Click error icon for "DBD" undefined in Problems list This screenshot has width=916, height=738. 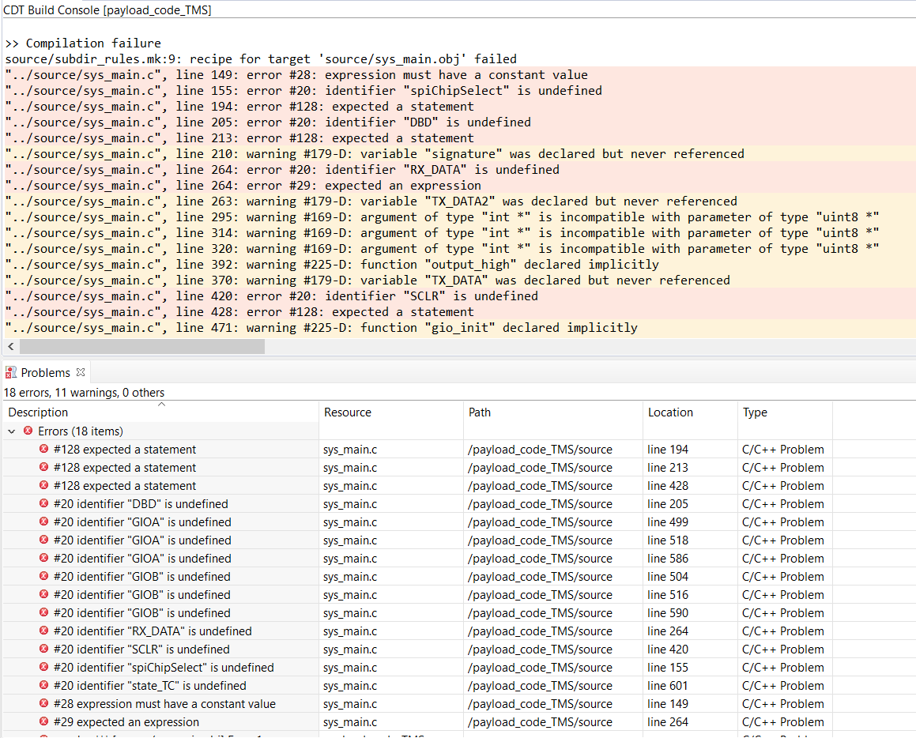pyautogui.click(x=44, y=504)
